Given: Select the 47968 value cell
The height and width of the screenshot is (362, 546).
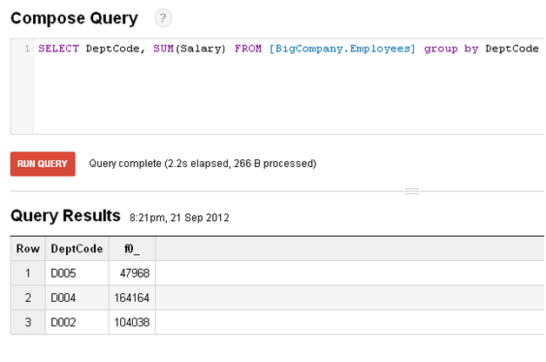Looking at the screenshot, I should click(x=132, y=273).
